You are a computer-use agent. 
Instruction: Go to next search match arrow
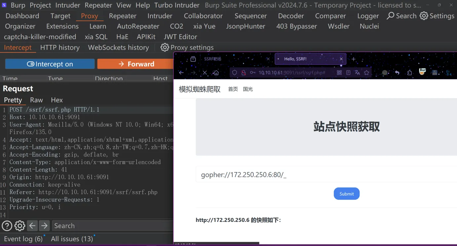click(x=44, y=226)
